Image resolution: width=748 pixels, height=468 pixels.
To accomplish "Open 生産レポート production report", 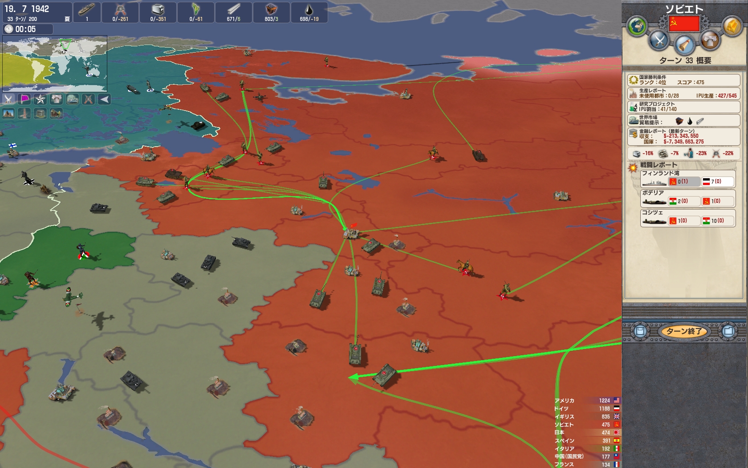I will pyautogui.click(x=684, y=93).
